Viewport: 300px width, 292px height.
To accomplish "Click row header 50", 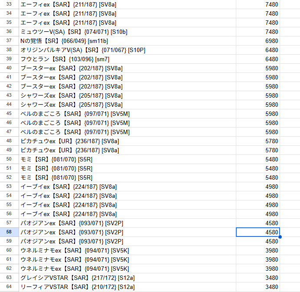I will click(x=9, y=159).
